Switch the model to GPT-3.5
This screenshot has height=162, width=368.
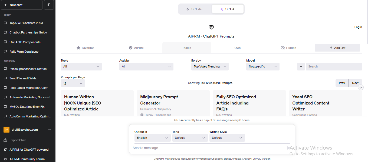coord(195,9)
